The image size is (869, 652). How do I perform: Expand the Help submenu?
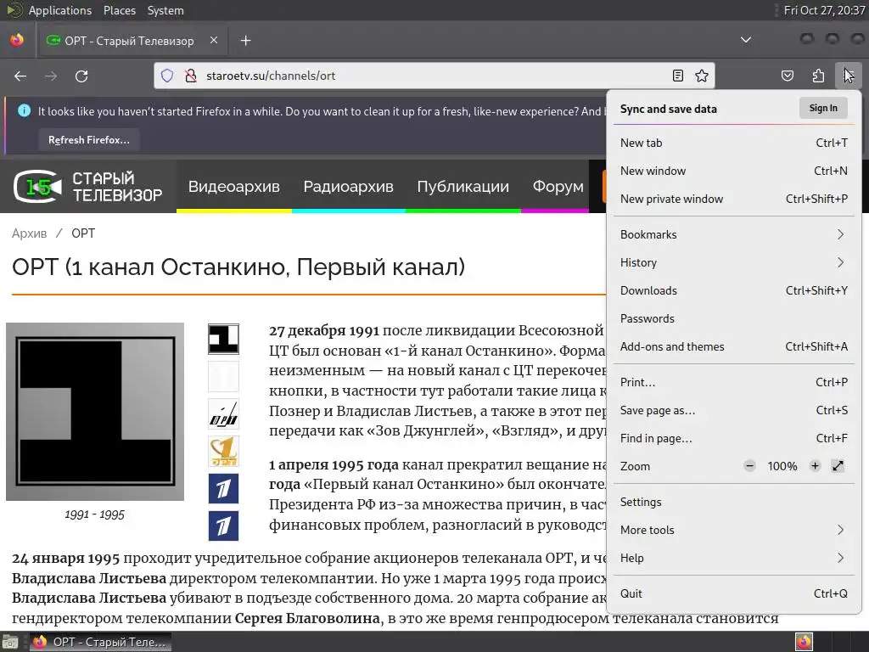coord(734,558)
